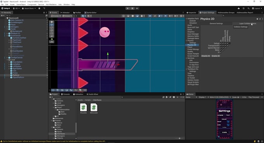Image resolution: width=264 pixels, height=143 pixels.
Task: Collapse the Level object in Hierarchy
Action: click(7, 60)
